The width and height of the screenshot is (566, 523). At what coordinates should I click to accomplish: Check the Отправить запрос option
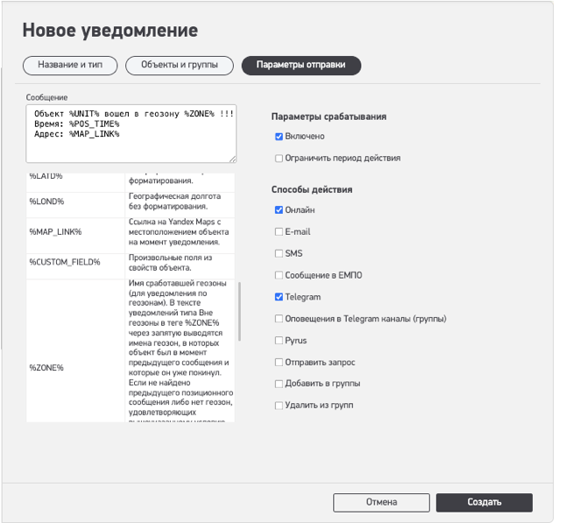tap(279, 362)
